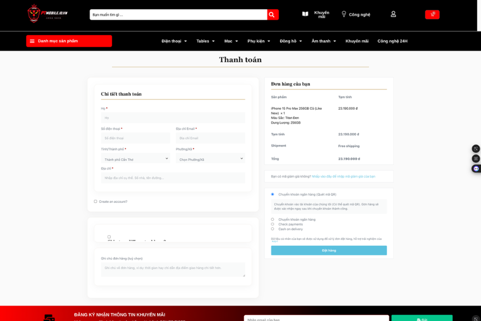This screenshot has width=481, height=321.
Task: Click the order notes textarea
Action: pyautogui.click(x=173, y=270)
